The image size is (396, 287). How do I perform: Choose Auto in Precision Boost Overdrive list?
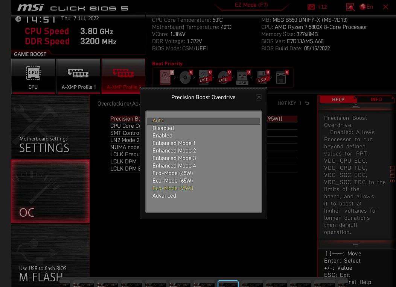click(x=203, y=121)
